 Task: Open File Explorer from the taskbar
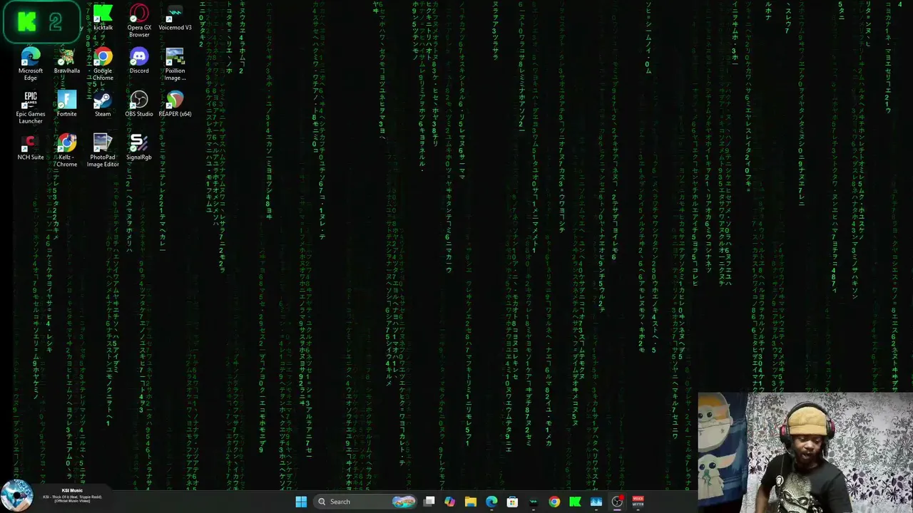tap(471, 502)
